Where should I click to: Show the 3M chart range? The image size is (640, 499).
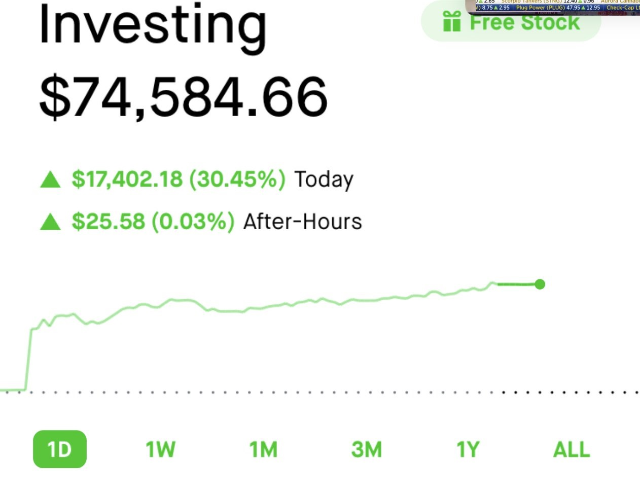click(366, 449)
